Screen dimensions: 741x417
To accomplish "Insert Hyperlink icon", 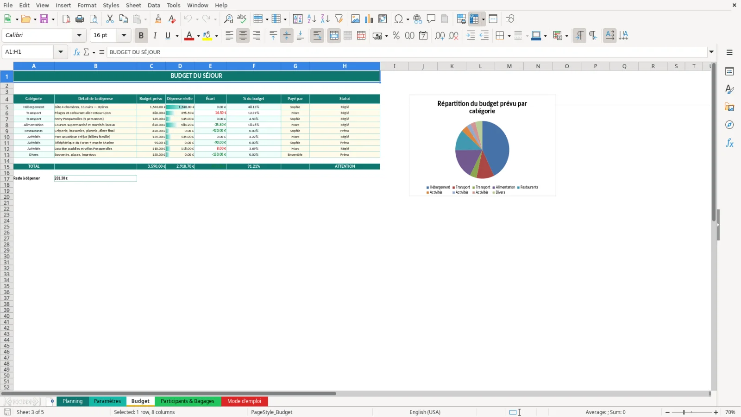I will (418, 19).
